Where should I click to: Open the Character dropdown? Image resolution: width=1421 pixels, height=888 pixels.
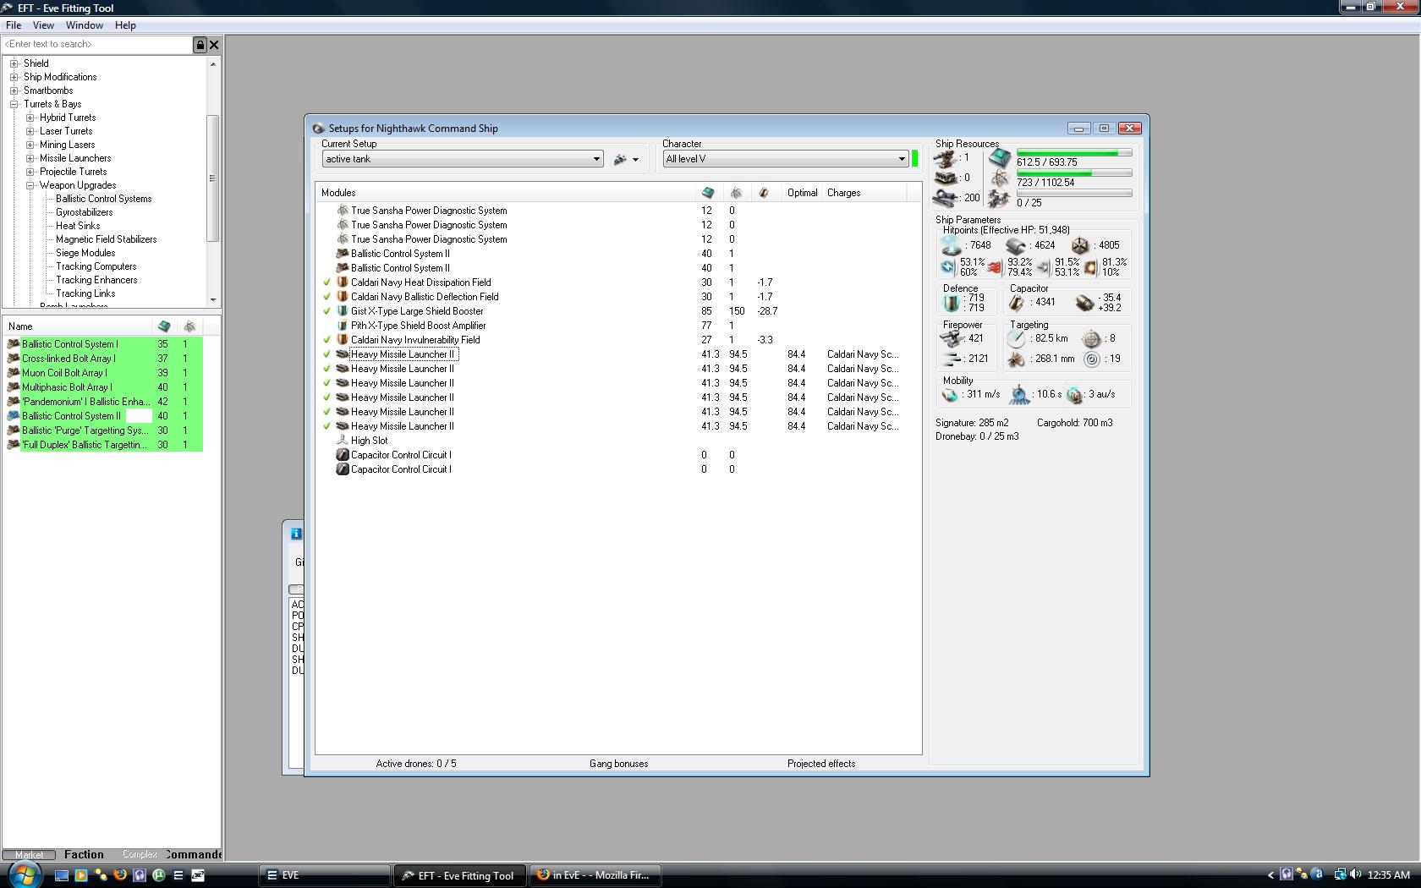click(786, 159)
